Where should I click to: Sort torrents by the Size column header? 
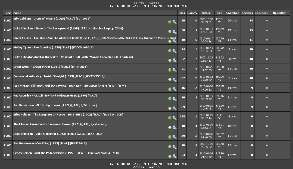click(220, 13)
